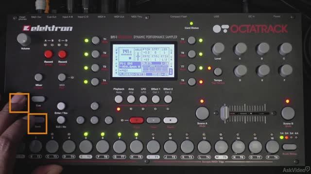This screenshot has width=311, height=174.
Task: Start playback with the Play button
Action: [x=154, y=120]
